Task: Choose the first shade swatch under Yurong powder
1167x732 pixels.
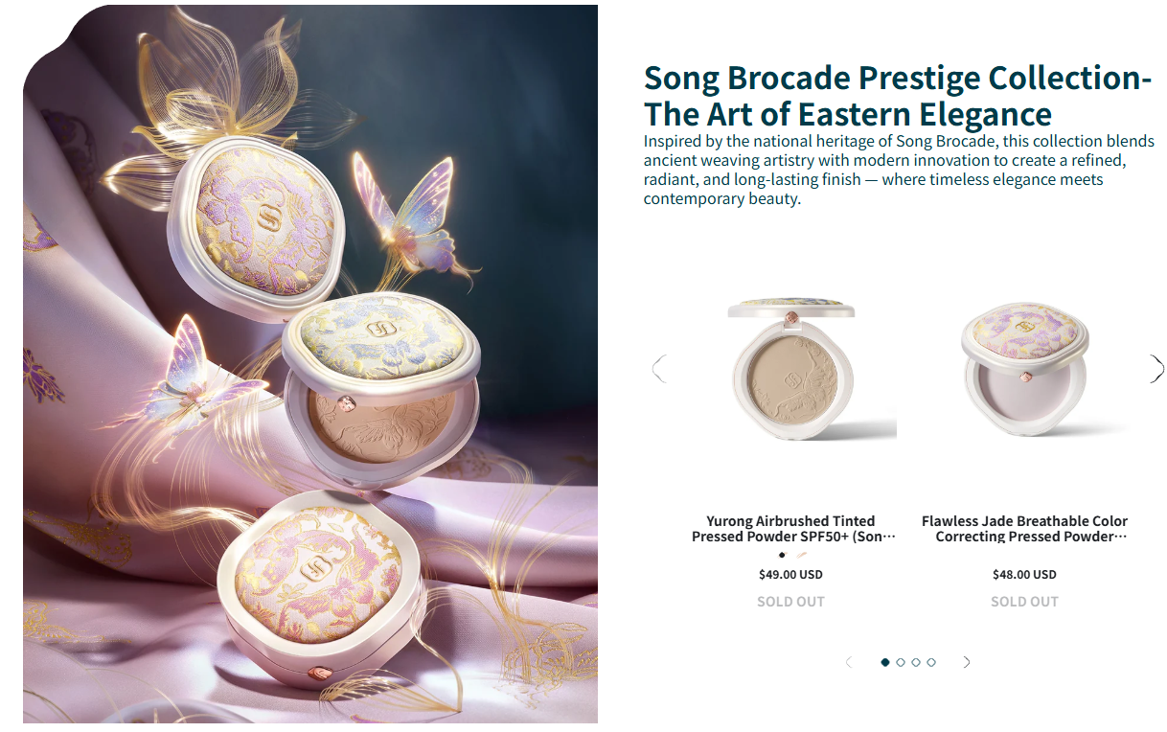Action: pyautogui.click(x=782, y=555)
